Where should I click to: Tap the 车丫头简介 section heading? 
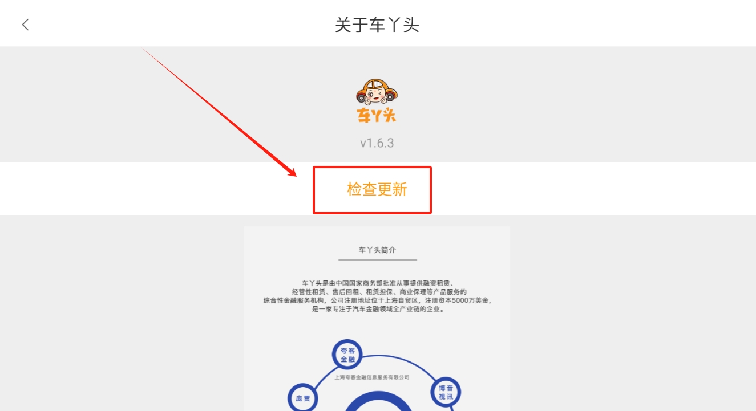pyautogui.click(x=377, y=250)
